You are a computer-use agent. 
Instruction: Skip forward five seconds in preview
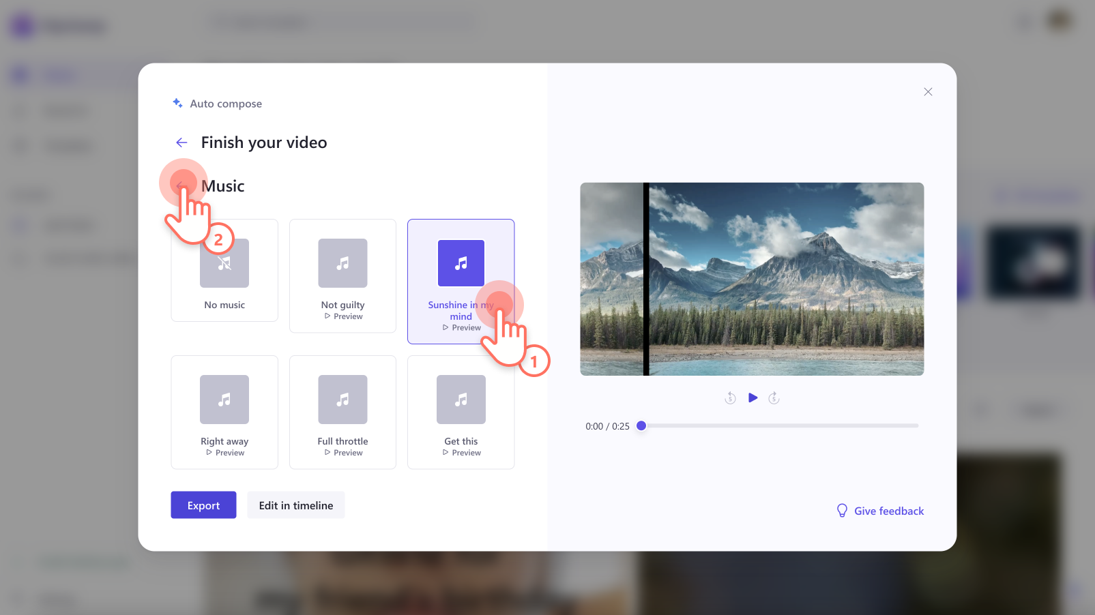coord(774,398)
